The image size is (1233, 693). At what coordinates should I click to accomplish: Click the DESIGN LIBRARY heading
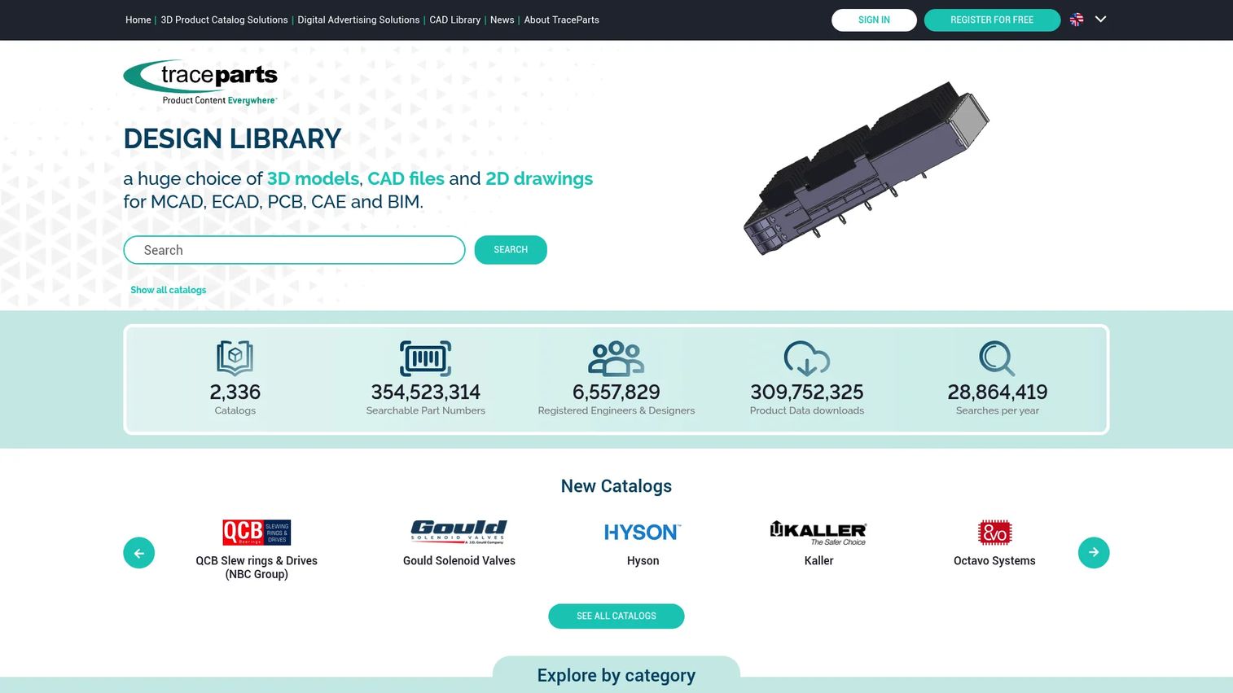232,139
